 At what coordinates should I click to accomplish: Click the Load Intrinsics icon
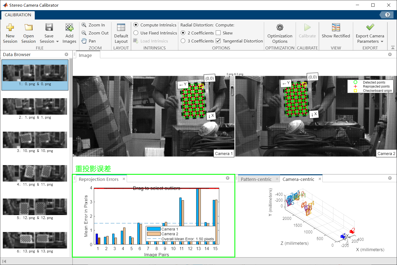point(136,41)
